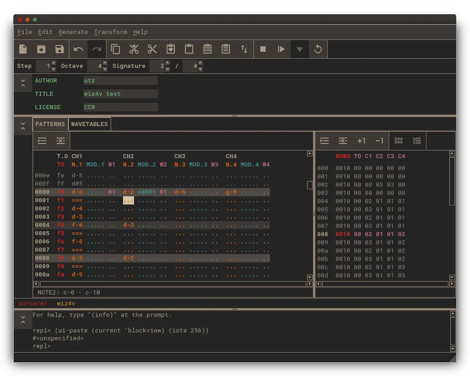The height and width of the screenshot is (376, 470).
Task: Toggle the first grid view icon
Action: pos(398,141)
